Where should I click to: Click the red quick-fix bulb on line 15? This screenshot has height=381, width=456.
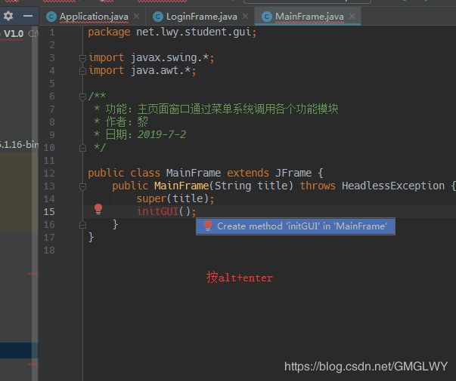coord(98,209)
